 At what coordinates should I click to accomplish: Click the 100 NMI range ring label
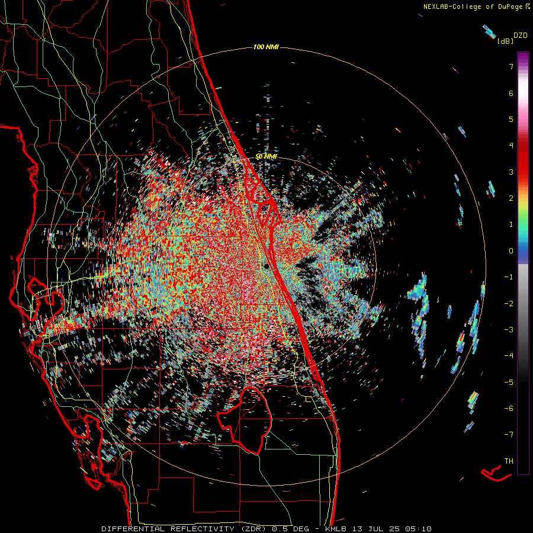coord(266,47)
